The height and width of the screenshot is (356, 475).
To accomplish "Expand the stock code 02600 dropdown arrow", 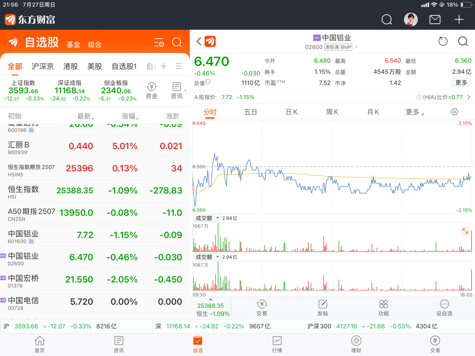I will tap(357, 47).
